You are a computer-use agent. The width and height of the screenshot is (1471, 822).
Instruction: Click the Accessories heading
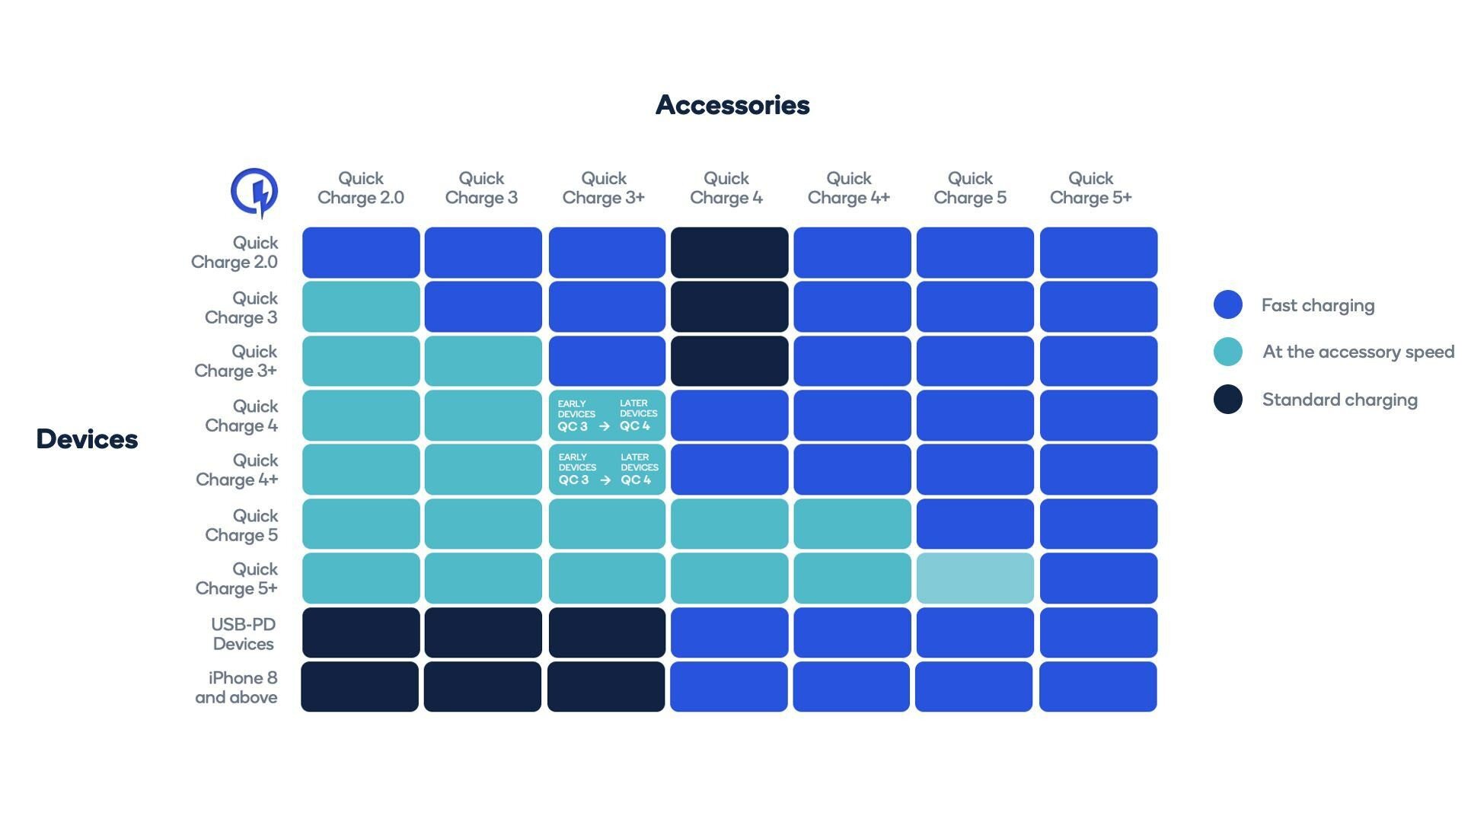[x=732, y=105]
